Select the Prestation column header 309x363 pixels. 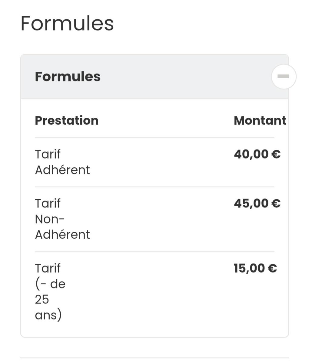[67, 120]
